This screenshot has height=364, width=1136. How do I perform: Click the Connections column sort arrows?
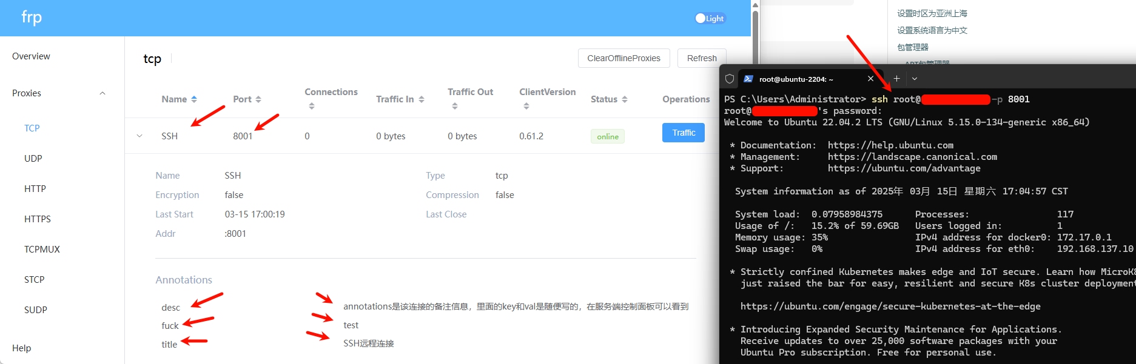[x=312, y=106]
